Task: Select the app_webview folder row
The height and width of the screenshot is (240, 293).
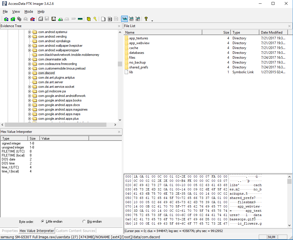Action: pyautogui.click(x=205, y=43)
